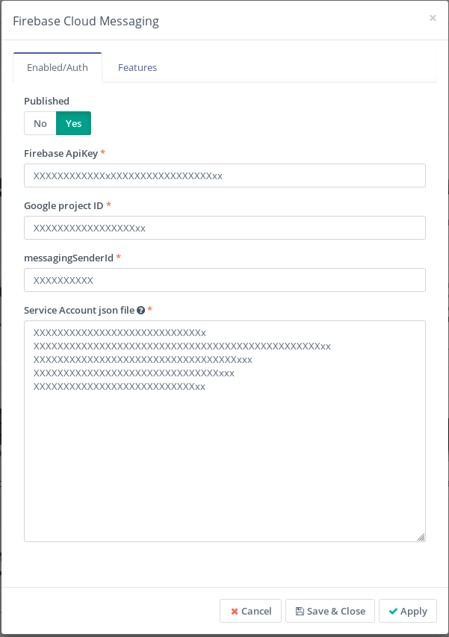Click the Save & Close button
Screen dimensions: 449x637
[330, 611]
